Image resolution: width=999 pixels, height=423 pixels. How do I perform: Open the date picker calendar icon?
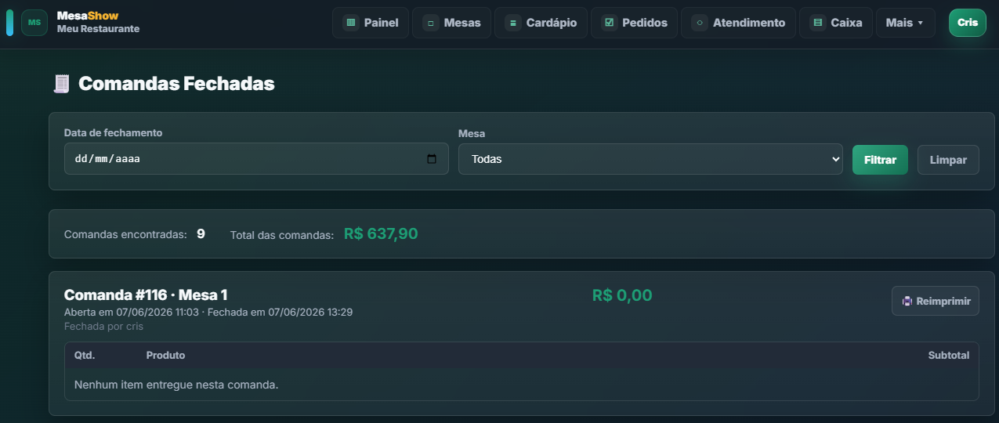tap(432, 159)
